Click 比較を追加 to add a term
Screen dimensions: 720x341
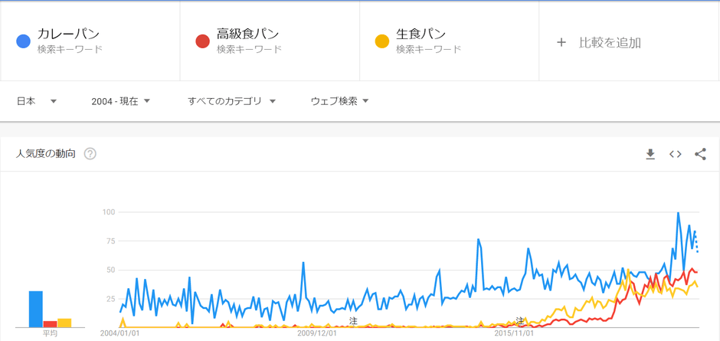coord(610,42)
